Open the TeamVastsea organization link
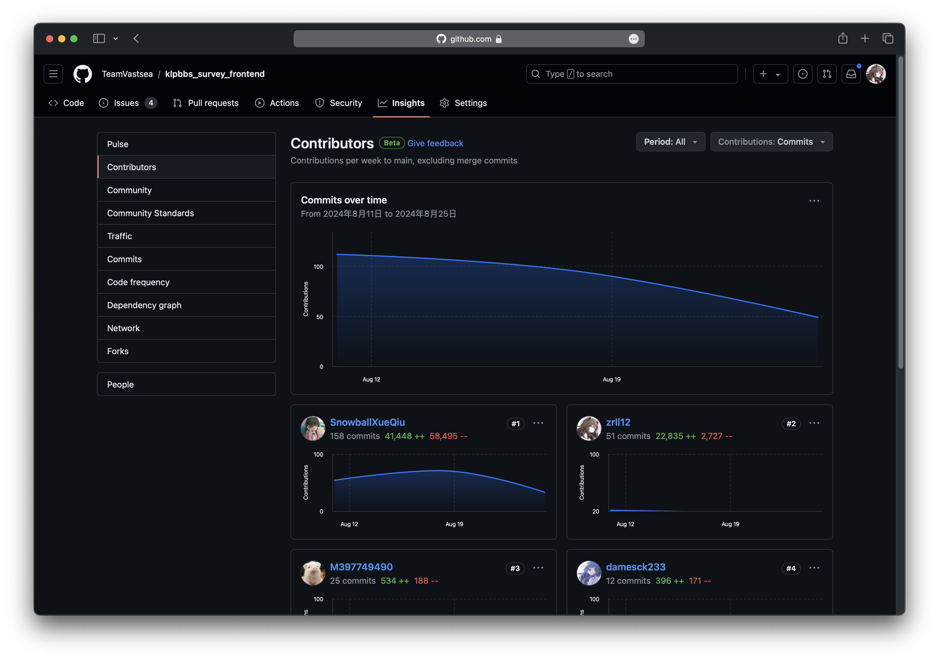Image resolution: width=939 pixels, height=660 pixels. pyautogui.click(x=127, y=74)
